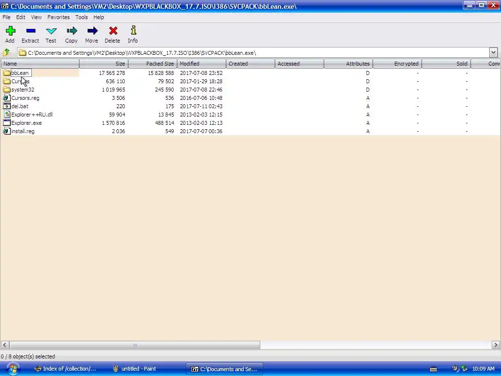Click the Explorer.exe file icon
The width and height of the screenshot is (501, 376).
pos(7,123)
